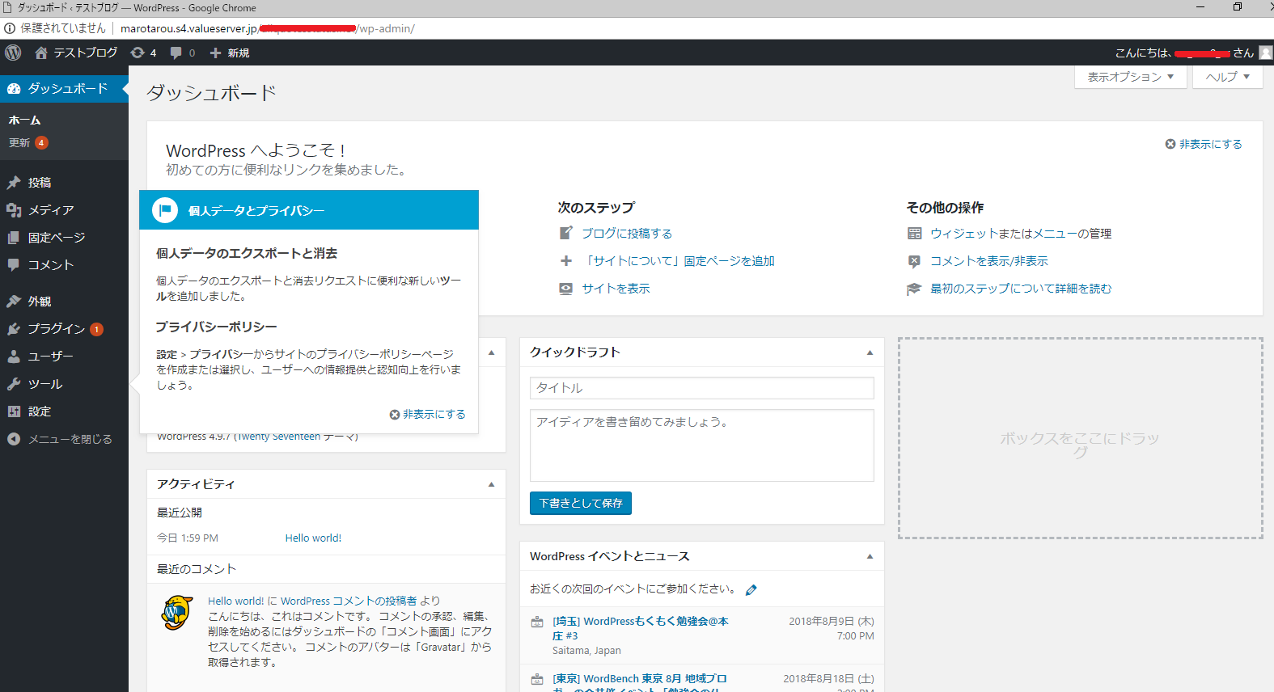The image size is (1274, 692).
Task: Dismiss the welcome panel via 非表示にする
Action: [1204, 144]
